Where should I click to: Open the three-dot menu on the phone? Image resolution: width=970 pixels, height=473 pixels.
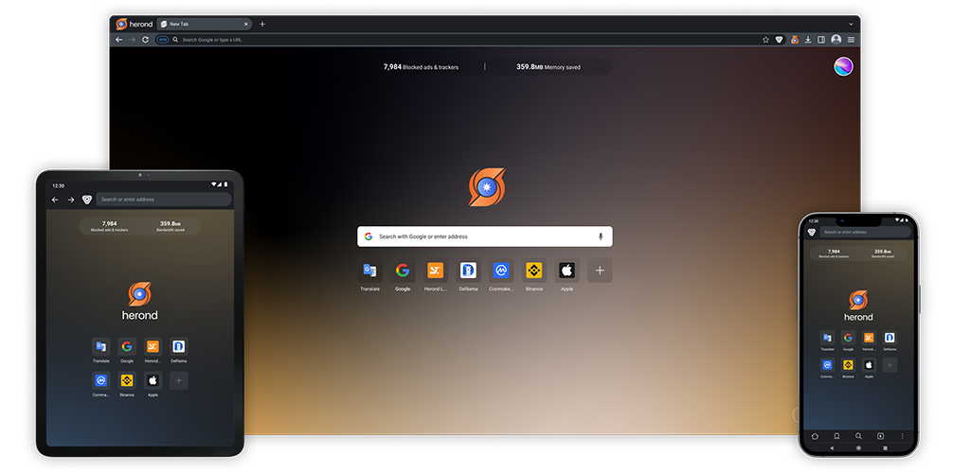pyautogui.click(x=902, y=436)
